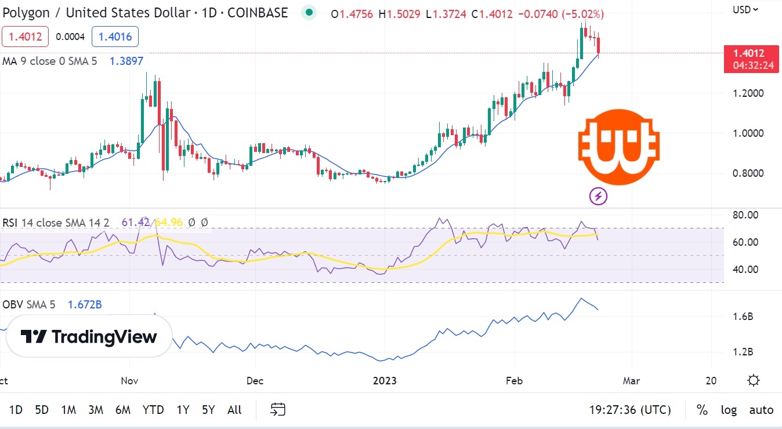782x429 pixels.
Task: Click the 0.8000 price axis label
Action: (x=747, y=173)
